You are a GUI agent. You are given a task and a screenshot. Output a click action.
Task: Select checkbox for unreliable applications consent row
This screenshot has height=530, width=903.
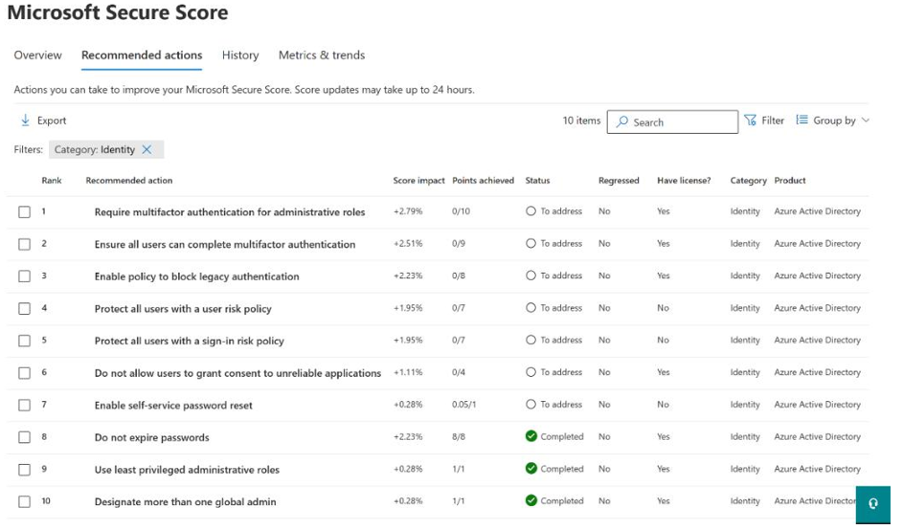24,373
